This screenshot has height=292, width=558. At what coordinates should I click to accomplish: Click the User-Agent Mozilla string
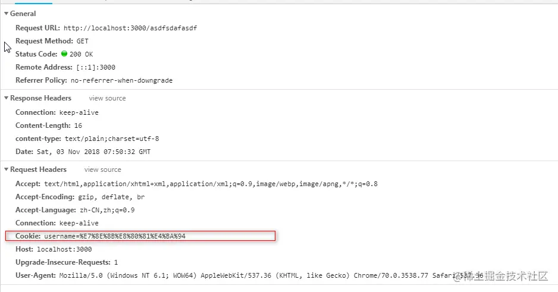coord(238,275)
